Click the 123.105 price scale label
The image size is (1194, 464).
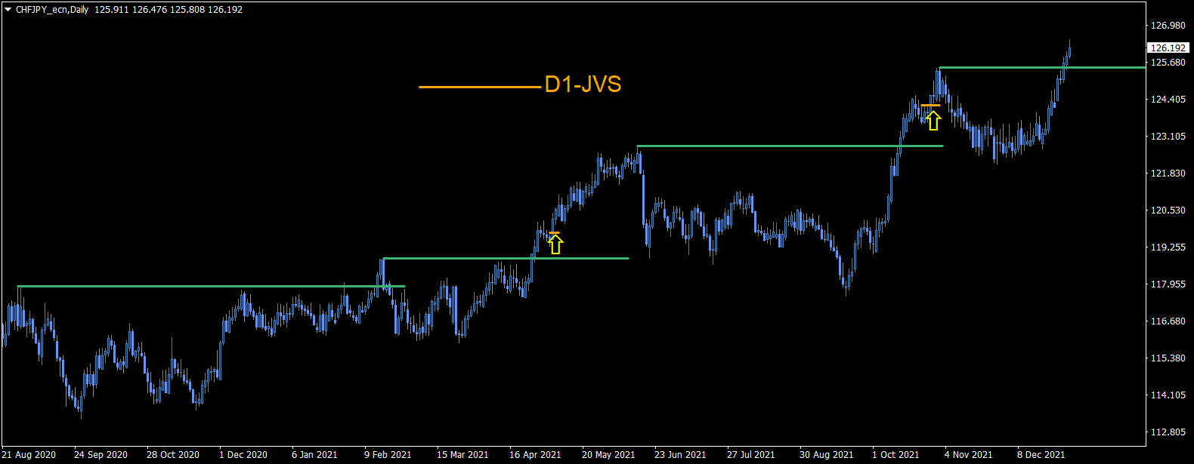pos(1168,137)
